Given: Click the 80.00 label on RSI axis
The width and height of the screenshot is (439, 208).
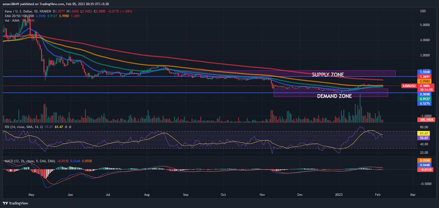Looking at the screenshot, I should click(x=424, y=127).
